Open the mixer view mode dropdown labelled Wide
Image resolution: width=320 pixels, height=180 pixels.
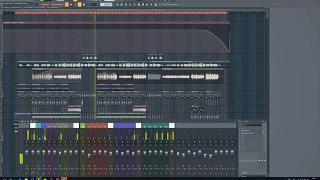(x=34, y=121)
